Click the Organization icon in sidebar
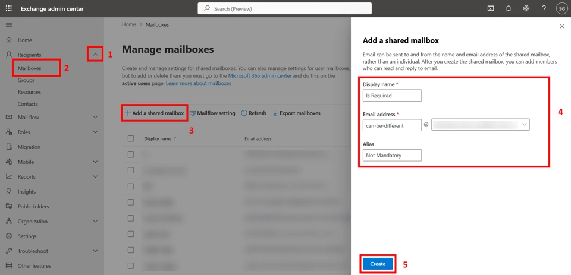571x275 pixels. pos(10,221)
